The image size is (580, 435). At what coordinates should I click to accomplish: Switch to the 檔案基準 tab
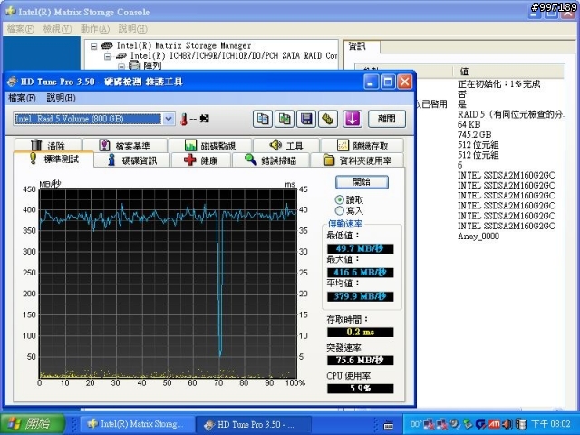125,145
